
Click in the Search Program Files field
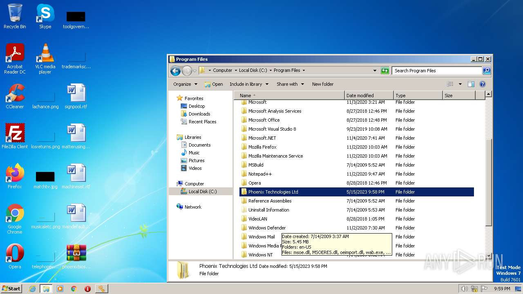437,71
